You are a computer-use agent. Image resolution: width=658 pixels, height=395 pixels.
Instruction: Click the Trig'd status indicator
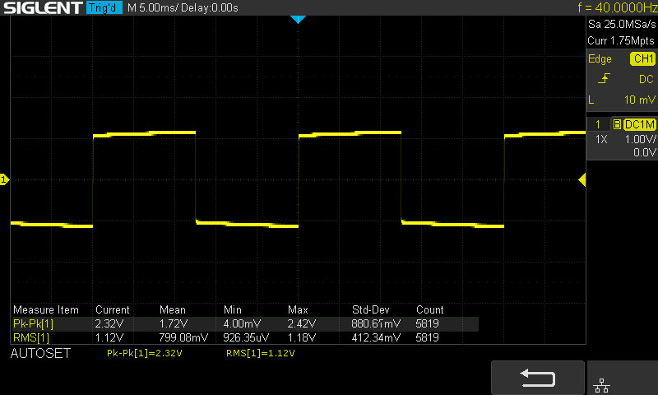tap(104, 7)
